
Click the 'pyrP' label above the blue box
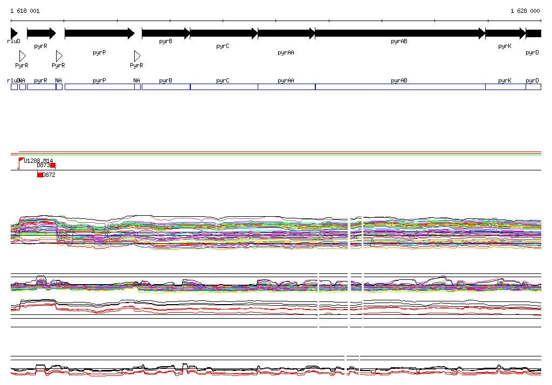99,81
